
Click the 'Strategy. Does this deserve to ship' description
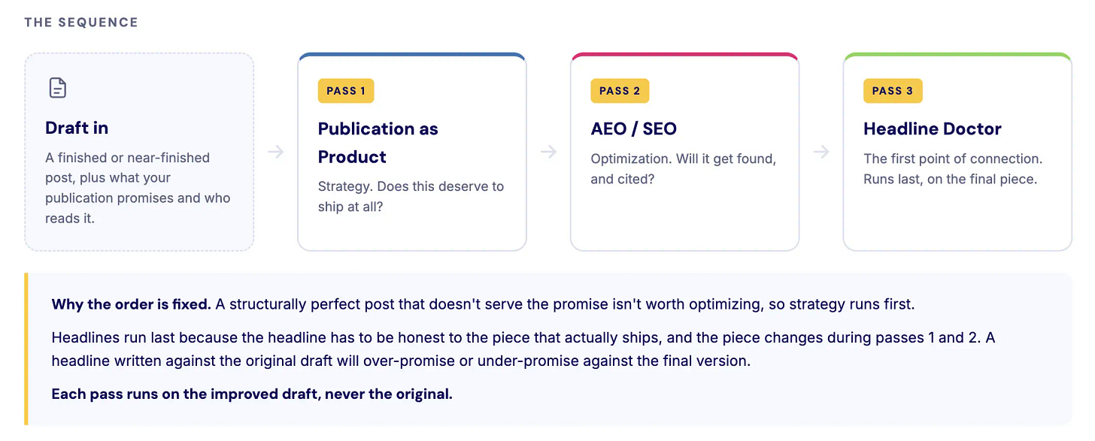pos(411,196)
